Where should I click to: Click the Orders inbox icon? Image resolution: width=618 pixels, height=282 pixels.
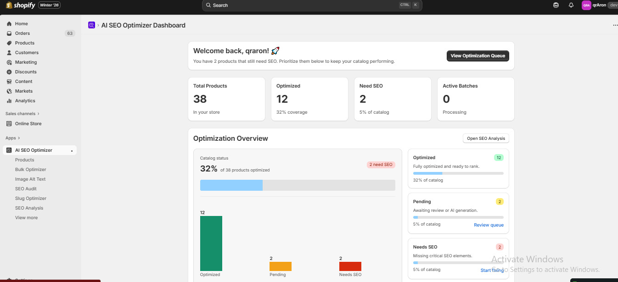coord(9,33)
